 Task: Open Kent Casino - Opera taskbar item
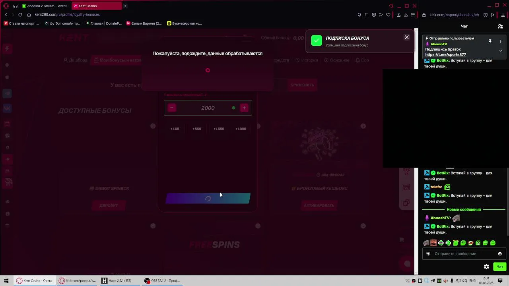click(x=34, y=280)
